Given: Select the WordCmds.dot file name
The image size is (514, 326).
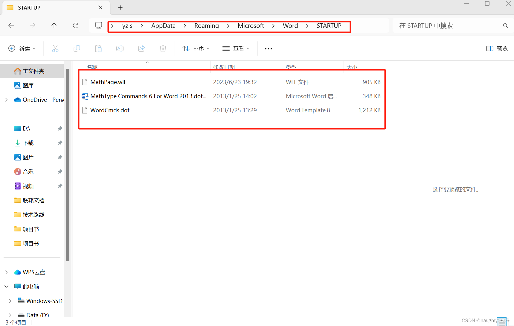Looking at the screenshot, I should pyautogui.click(x=110, y=110).
